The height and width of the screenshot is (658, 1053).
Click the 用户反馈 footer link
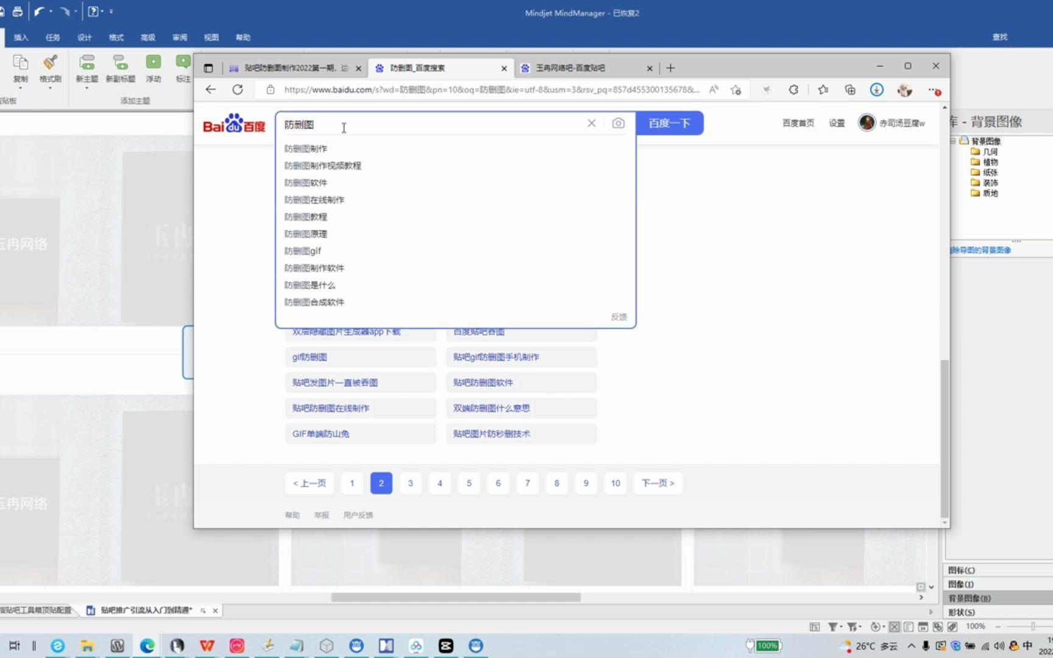click(358, 515)
